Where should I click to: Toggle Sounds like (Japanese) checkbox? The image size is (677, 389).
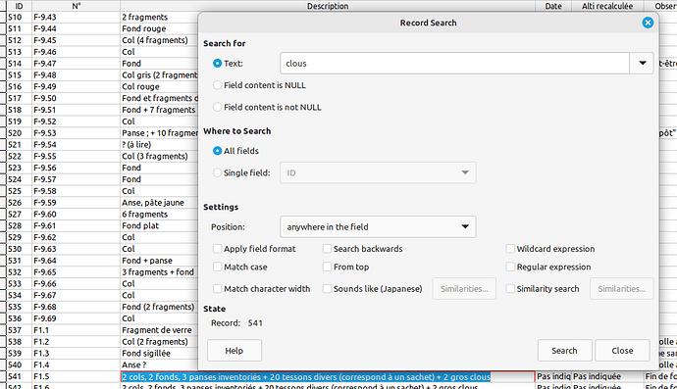[327, 288]
